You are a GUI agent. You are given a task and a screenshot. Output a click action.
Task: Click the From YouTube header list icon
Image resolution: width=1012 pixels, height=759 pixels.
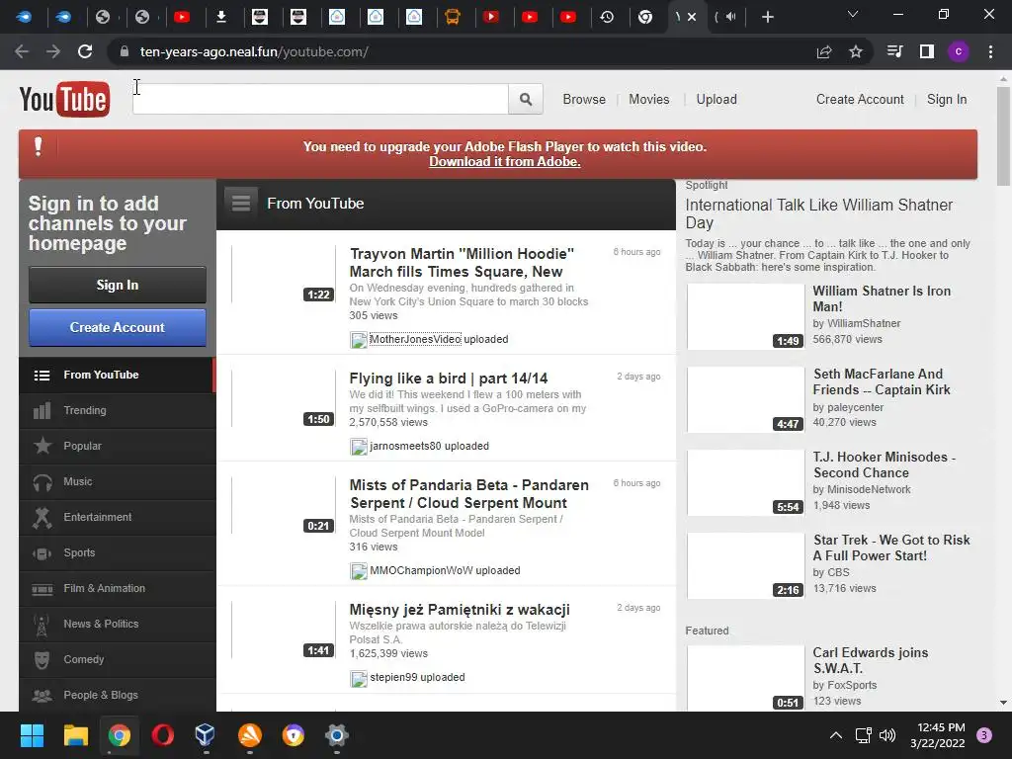[241, 204]
